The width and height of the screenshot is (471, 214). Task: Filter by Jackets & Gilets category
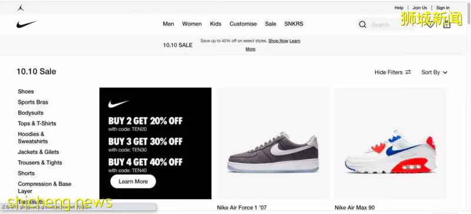pyautogui.click(x=38, y=152)
